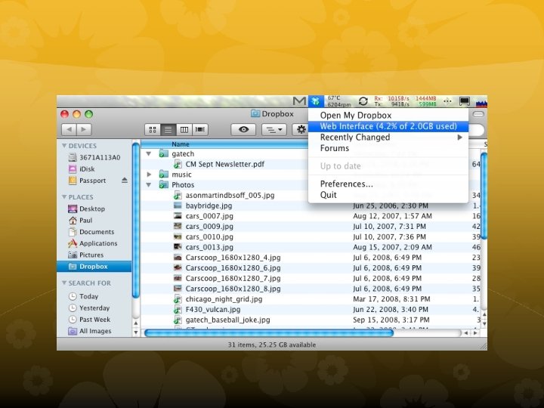Switch Finder to Cover Flow view
544x408 pixels.
pos(199,130)
